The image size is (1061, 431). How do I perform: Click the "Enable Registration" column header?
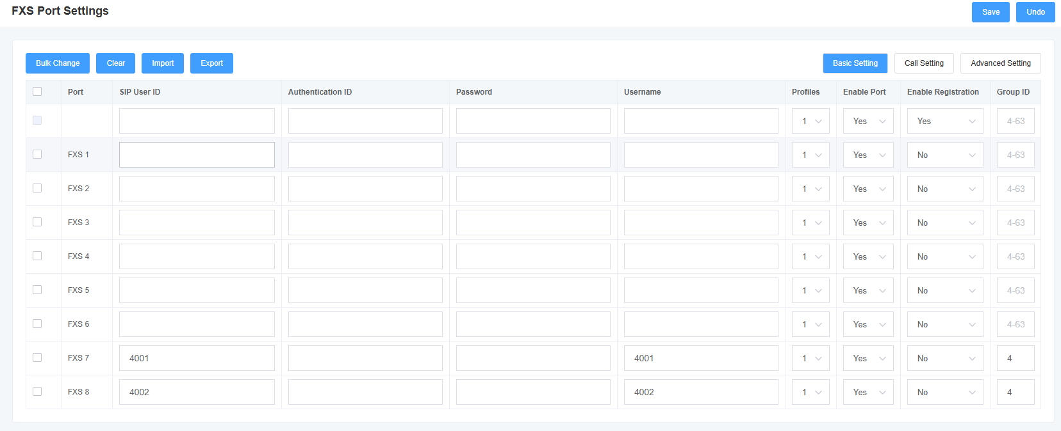pyautogui.click(x=943, y=92)
